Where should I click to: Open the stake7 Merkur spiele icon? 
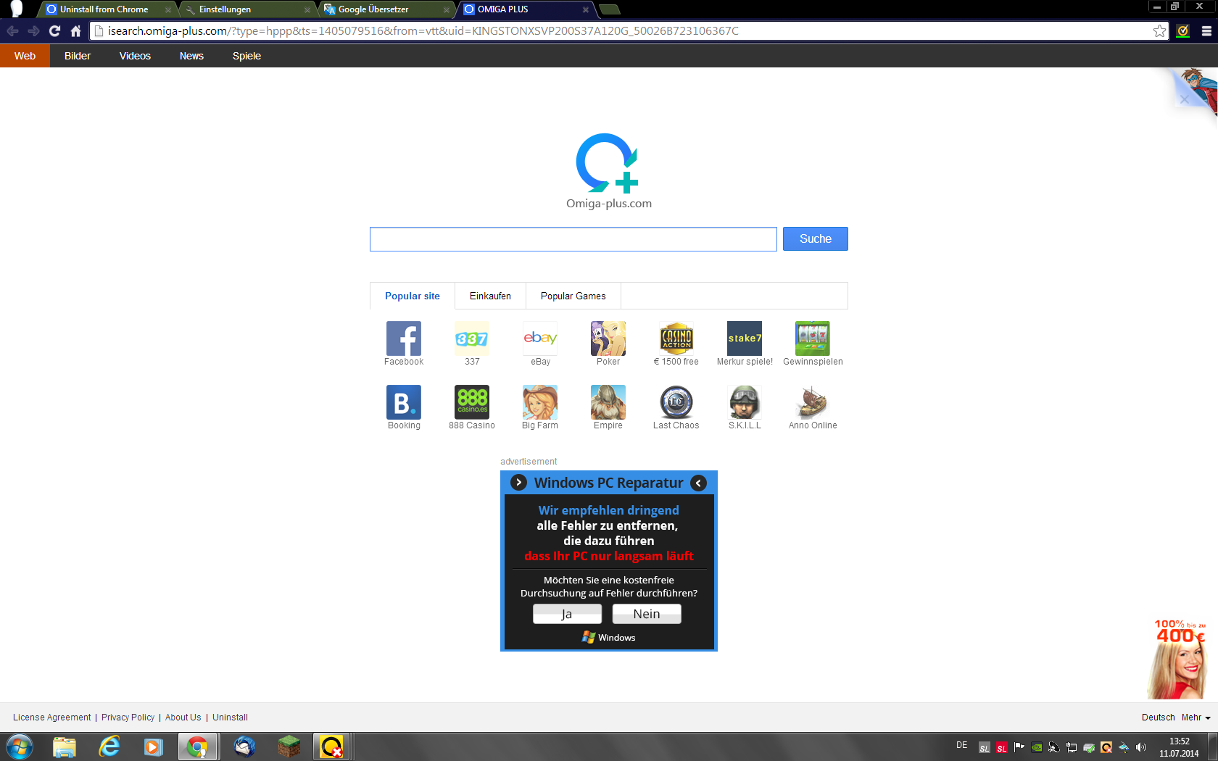745,338
